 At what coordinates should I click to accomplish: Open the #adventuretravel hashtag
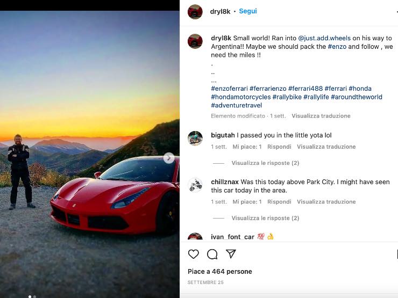coord(237,105)
